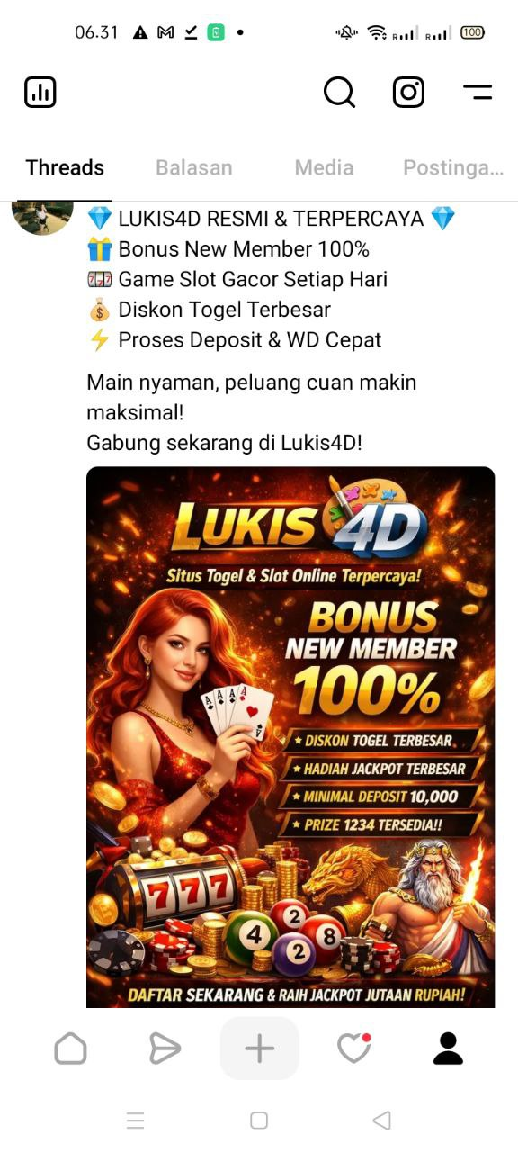Open the LUKIS4D promo image
This screenshot has height=1152, width=518.
coord(290,736)
